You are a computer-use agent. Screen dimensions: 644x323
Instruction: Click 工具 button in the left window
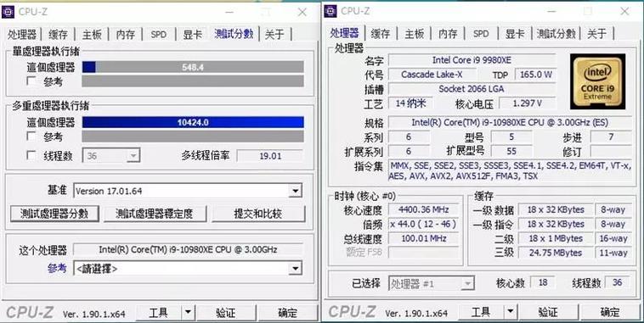tap(159, 313)
